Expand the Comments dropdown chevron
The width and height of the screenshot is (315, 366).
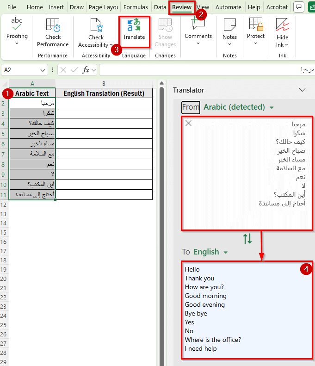pyautogui.click(x=198, y=43)
